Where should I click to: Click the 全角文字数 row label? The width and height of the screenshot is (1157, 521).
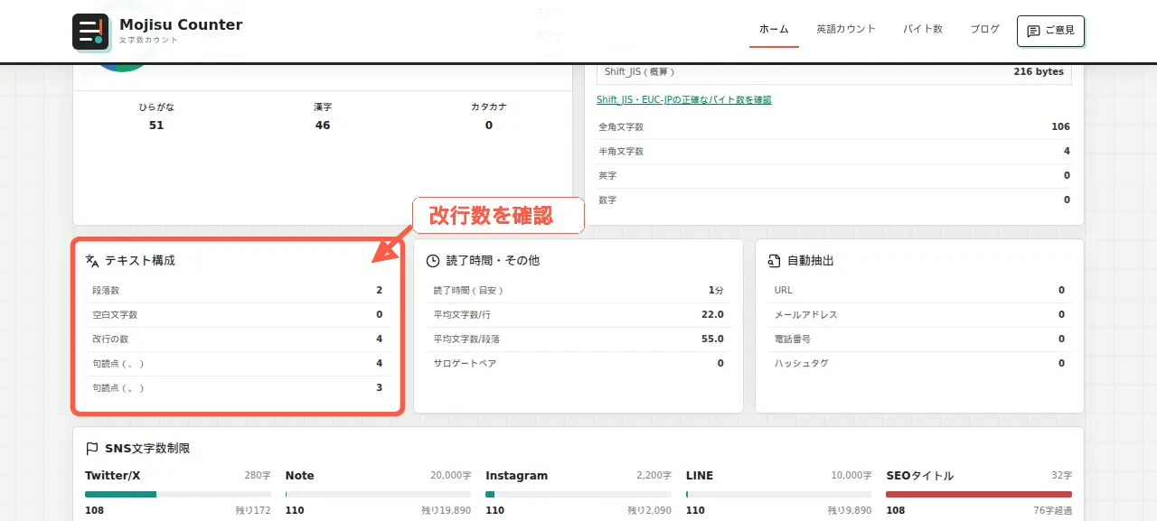point(621,126)
